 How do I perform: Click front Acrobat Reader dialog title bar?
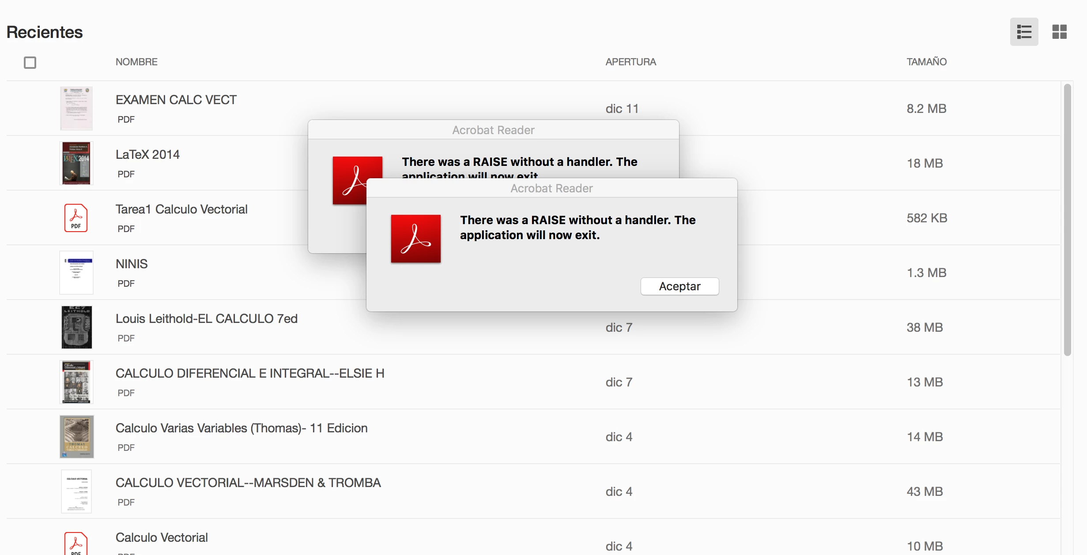click(x=551, y=188)
